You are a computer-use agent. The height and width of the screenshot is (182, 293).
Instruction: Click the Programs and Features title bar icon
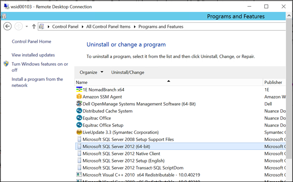pos(4,16)
